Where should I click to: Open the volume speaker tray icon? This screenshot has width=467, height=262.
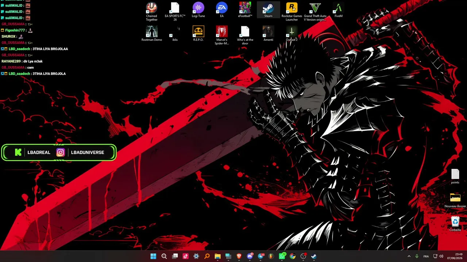(441, 256)
